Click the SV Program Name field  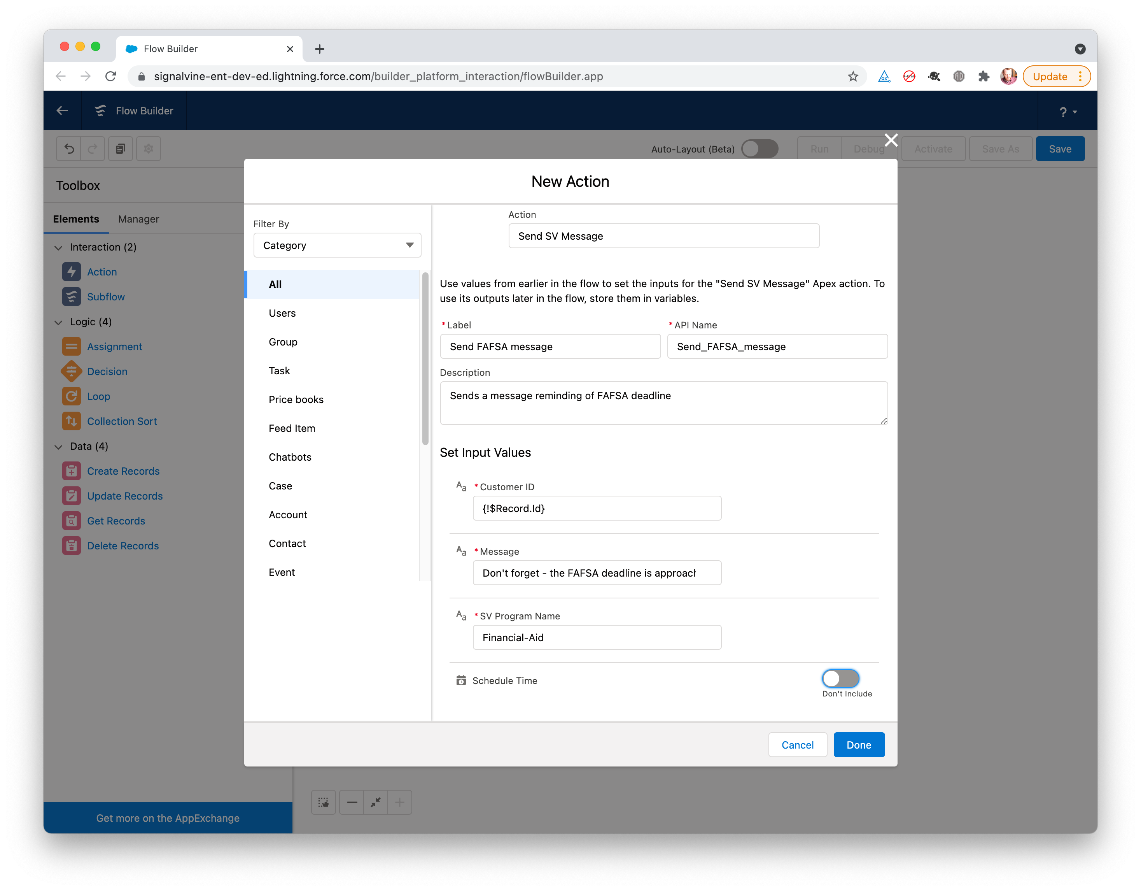click(597, 638)
